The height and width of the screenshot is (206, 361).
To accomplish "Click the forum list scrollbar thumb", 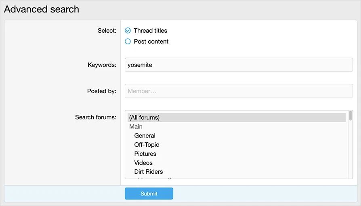I will 350,116.
